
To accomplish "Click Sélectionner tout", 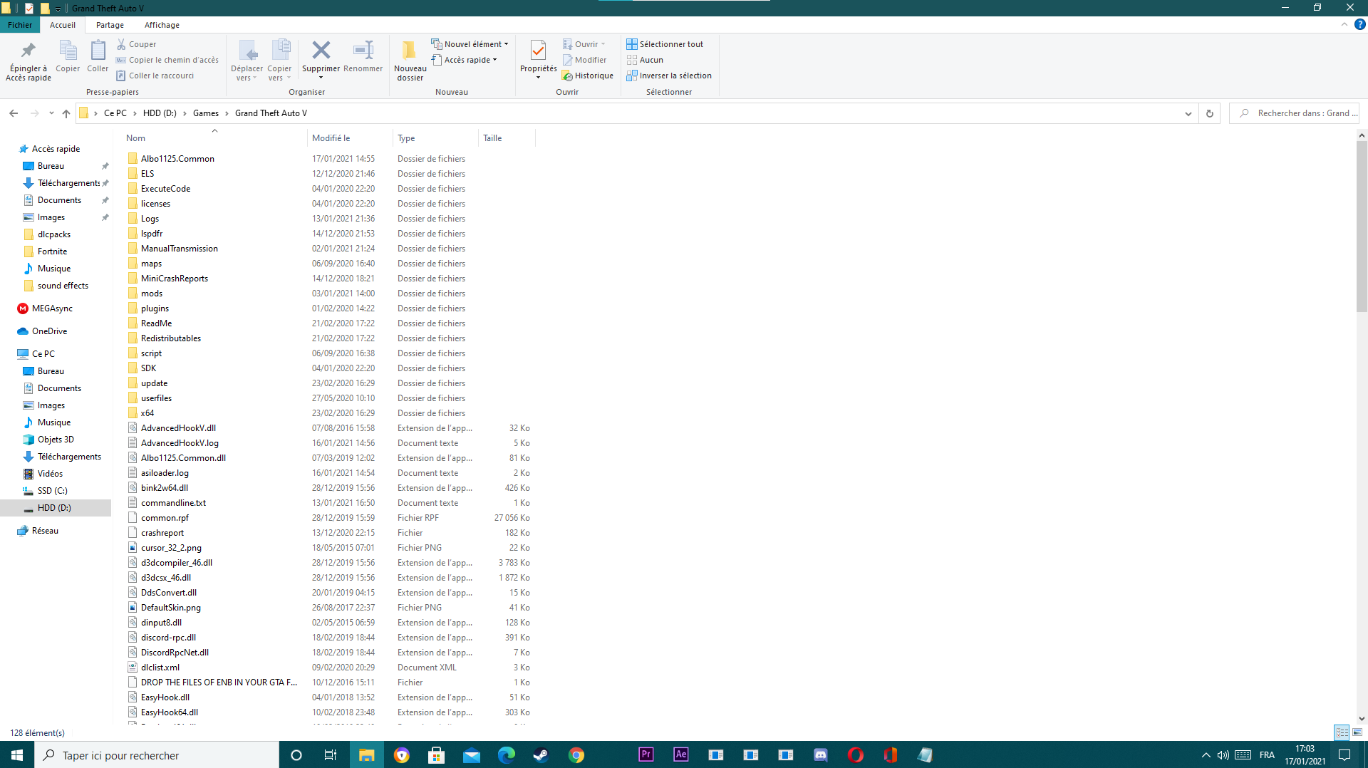I will click(x=665, y=43).
